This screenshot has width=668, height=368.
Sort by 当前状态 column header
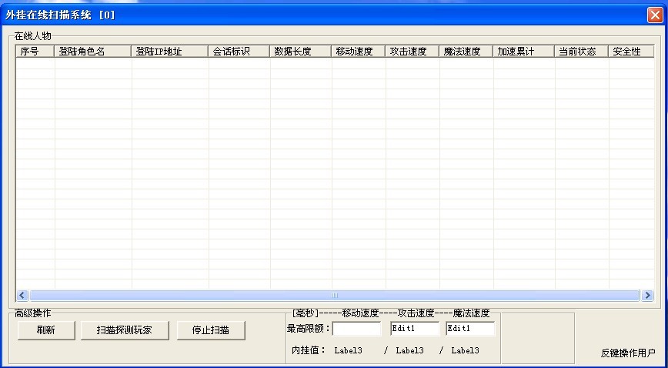pyautogui.click(x=582, y=52)
